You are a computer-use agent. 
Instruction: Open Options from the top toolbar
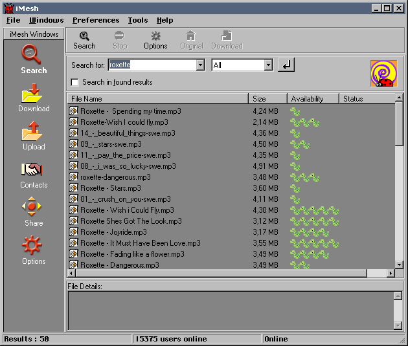tap(155, 40)
